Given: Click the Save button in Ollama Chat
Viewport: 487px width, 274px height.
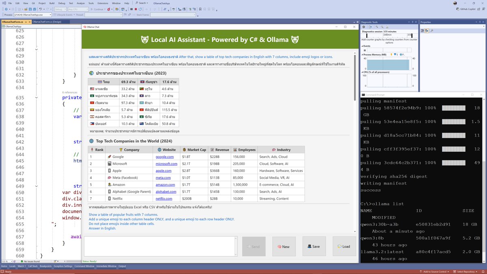Looking at the screenshot, I should 314,246.
